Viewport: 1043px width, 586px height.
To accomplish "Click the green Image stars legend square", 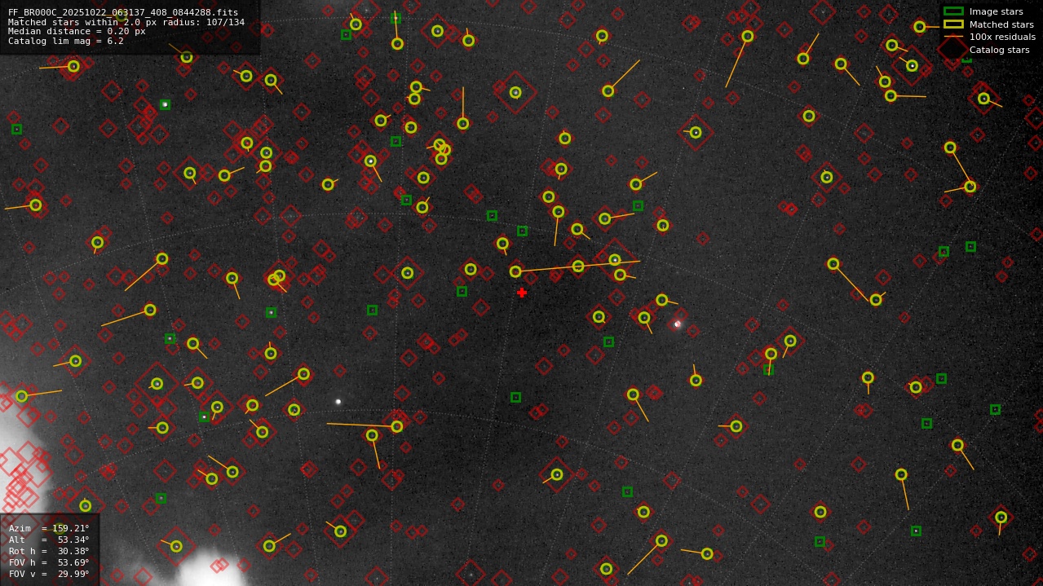I will [953, 11].
